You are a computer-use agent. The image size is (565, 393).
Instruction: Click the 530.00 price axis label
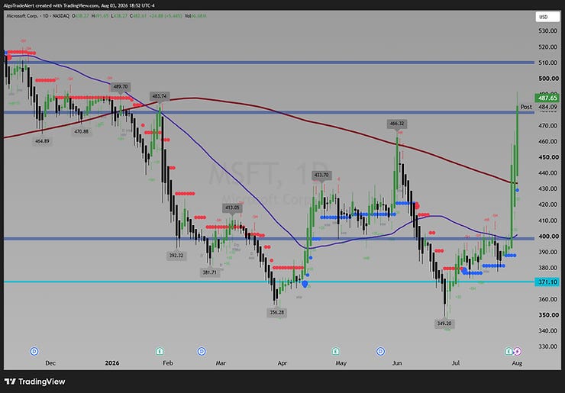(547, 31)
